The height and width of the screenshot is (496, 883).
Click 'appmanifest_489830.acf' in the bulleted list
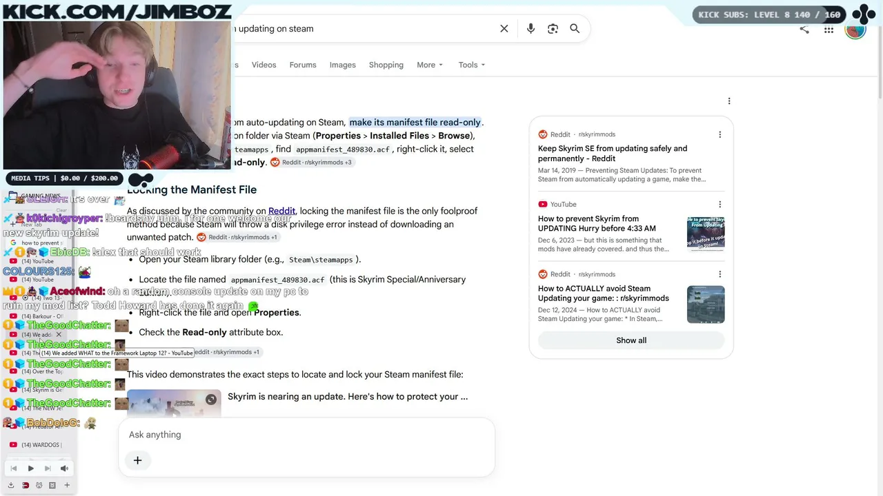[277, 280]
